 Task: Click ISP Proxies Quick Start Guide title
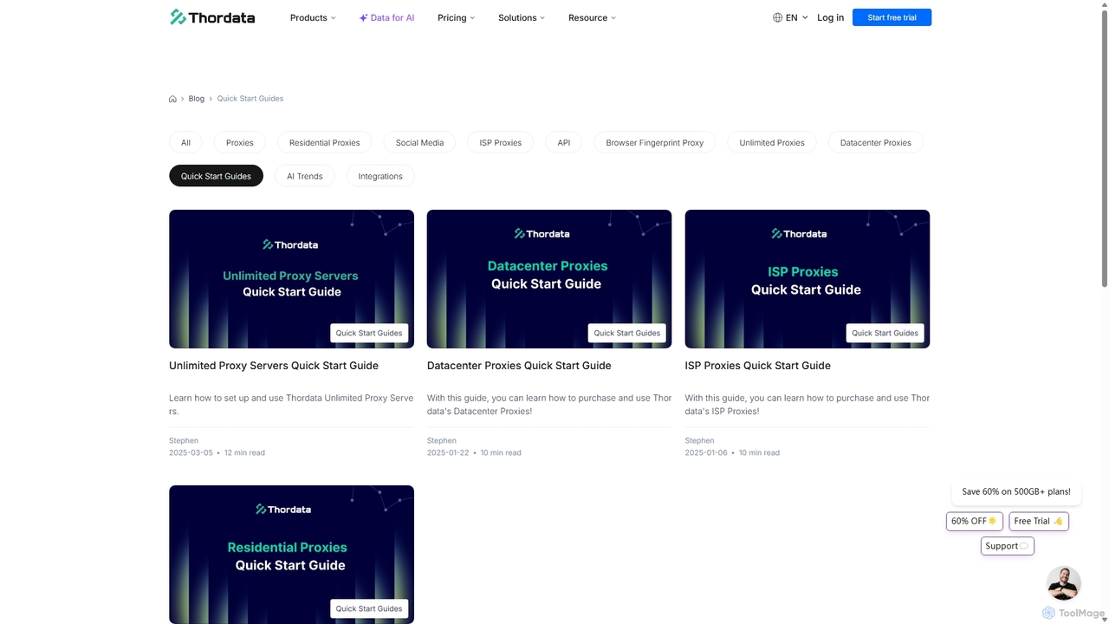(x=758, y=366)
